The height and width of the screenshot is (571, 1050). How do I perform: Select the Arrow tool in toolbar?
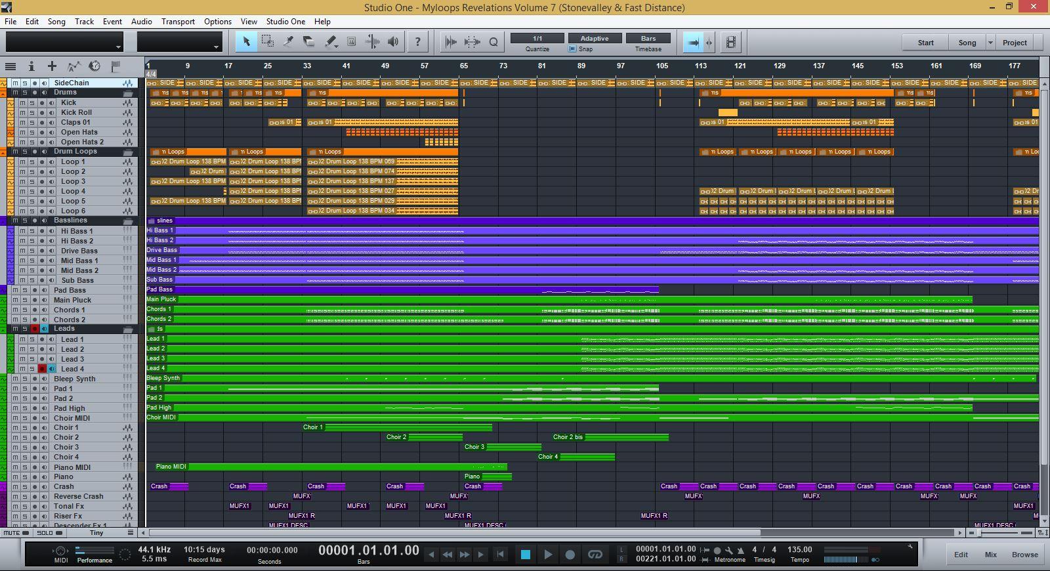click(x=247, y=42)
